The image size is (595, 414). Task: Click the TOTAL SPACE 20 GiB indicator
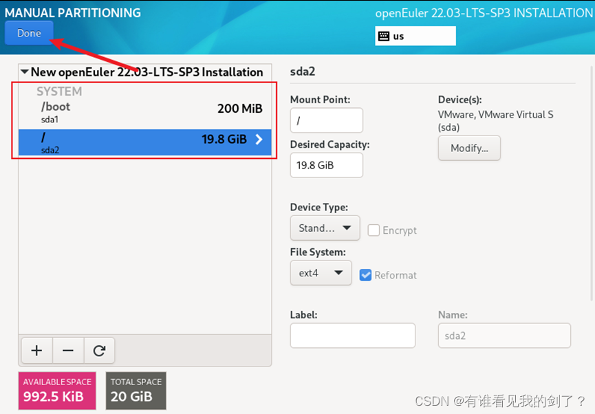(136, 390)
